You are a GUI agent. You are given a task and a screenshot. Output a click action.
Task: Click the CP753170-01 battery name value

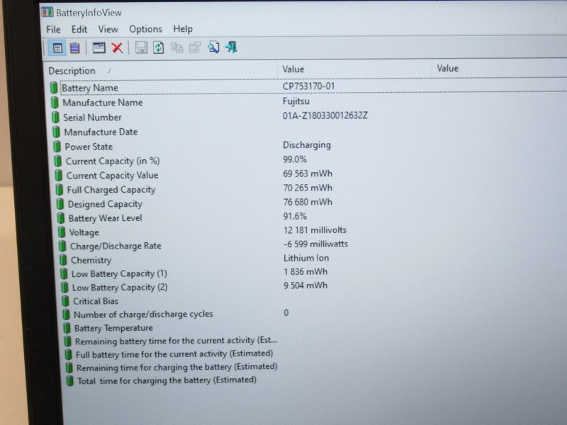point(308,86)
